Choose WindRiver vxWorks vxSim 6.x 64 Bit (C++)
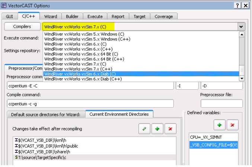The width and height of the screenshot is (252, 167). point(141,59)
